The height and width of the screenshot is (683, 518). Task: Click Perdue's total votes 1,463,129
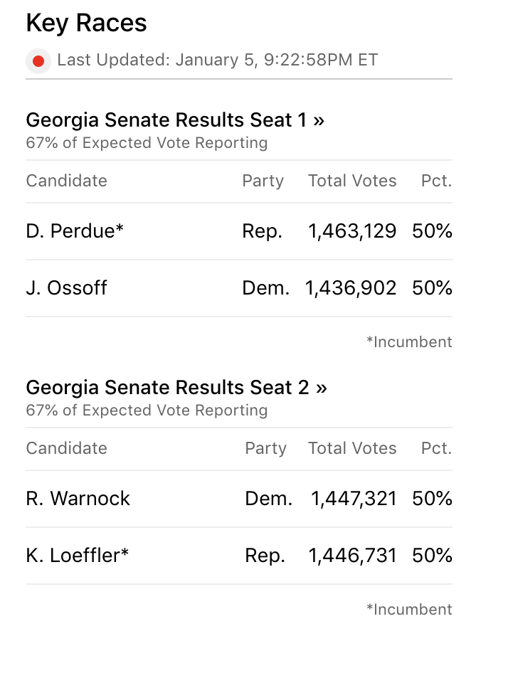pos(352,231)
